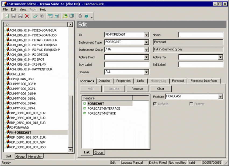
Task: Select FORECAST-INTERFACE in the Feature list
Action: click(x=104, y=108)
